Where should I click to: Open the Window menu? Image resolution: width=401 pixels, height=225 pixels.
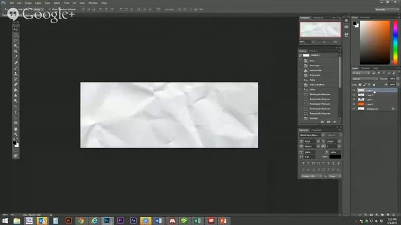[93, 2]
